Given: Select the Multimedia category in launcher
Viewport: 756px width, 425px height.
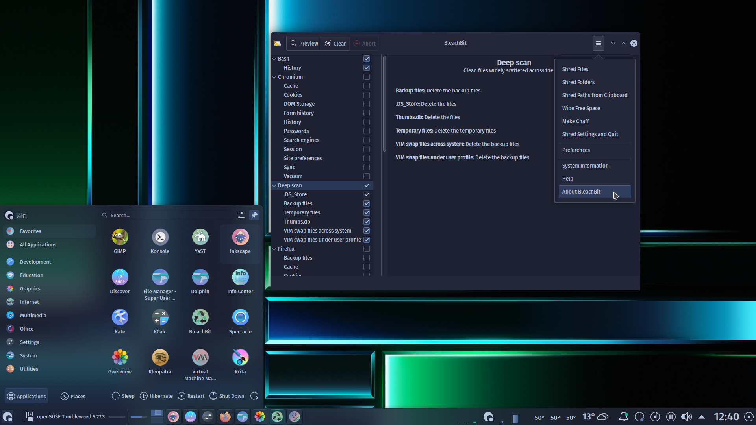Looking at the screenshot, I should [x=50, y=315].
